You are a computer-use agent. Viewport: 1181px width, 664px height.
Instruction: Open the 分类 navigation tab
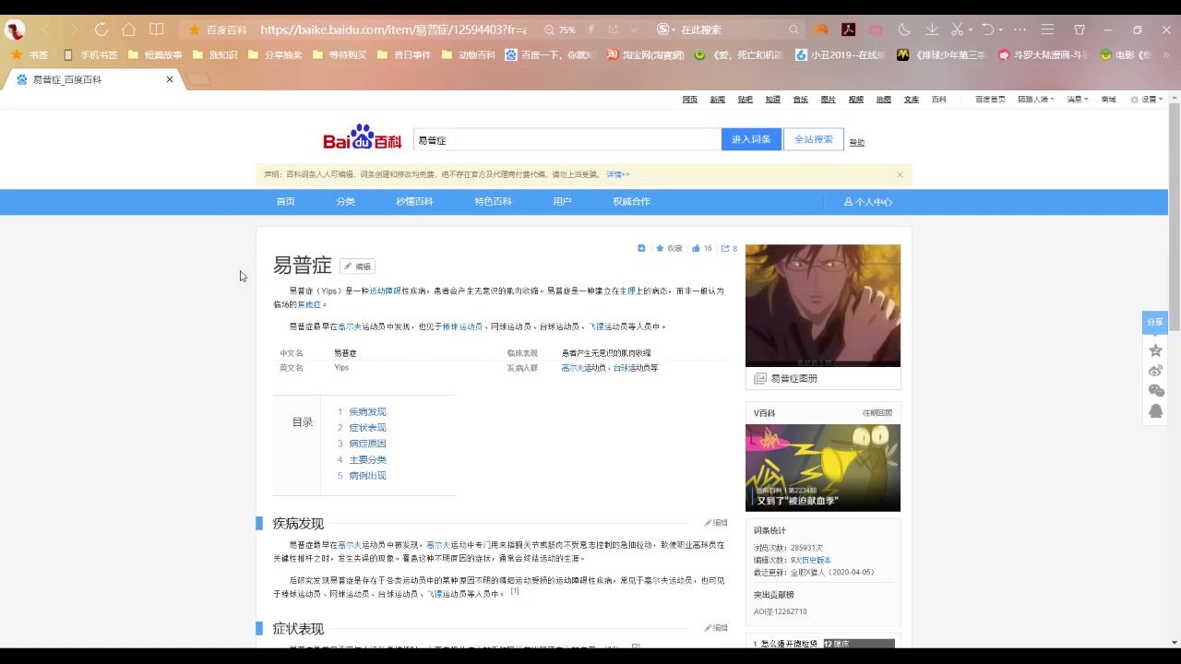click(346, 202)
